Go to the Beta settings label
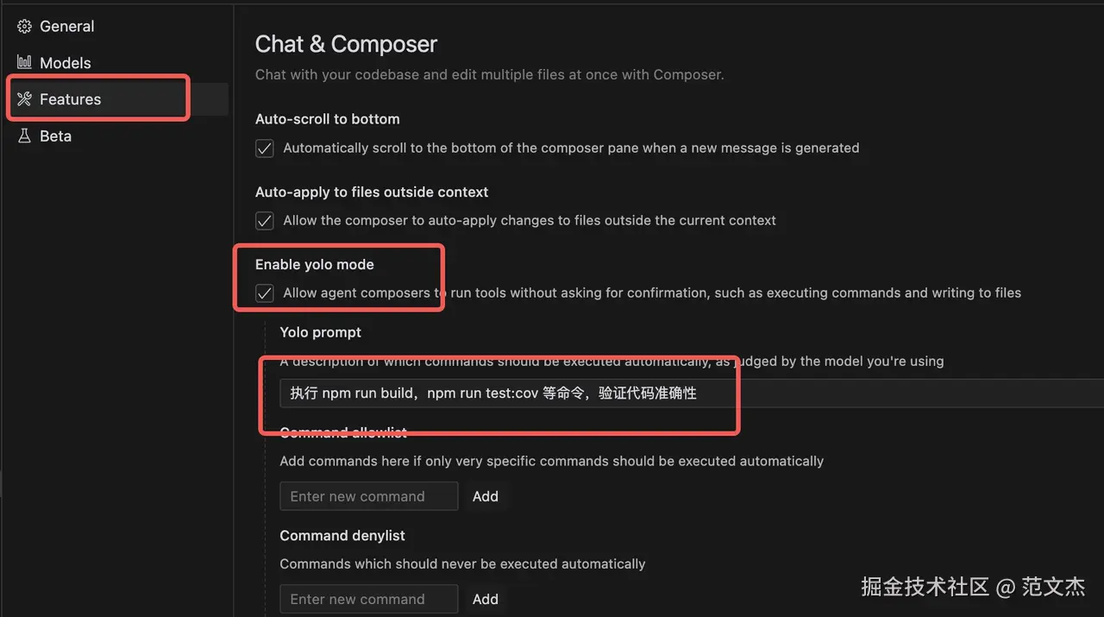Screen dimensions: 1104x617 click(55, 136)
